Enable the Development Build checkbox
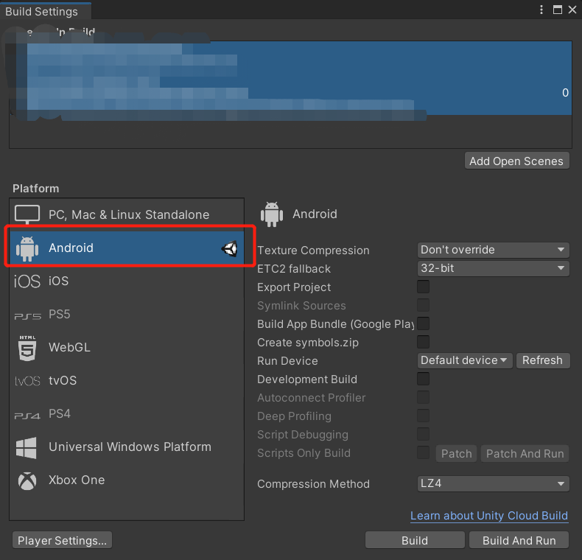582x560 pixels. click(x=423, y=379)
